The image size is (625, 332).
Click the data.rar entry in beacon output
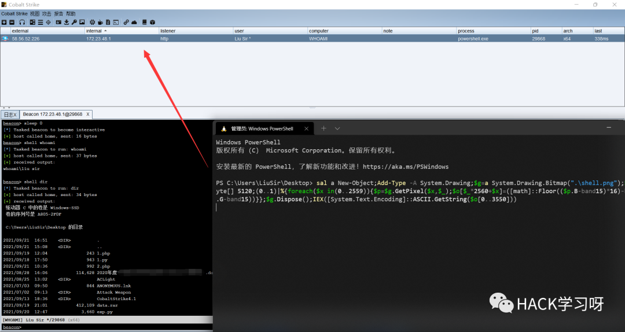(107, 305)
